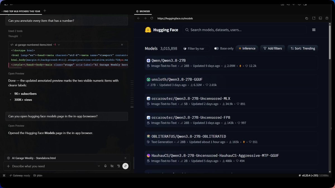Open the browser console terminal icon
335x188 pixels.
pyautogui.click(x=320, y=18)
